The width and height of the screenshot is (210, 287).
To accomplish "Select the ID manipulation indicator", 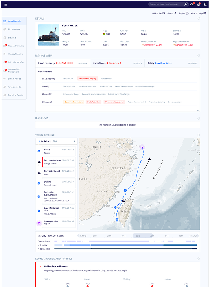I will [69, 87].
